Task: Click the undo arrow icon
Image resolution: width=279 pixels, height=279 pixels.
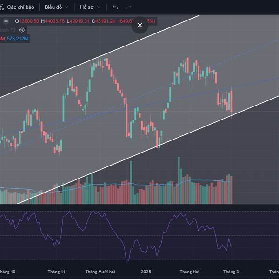Action: coord(115,7)
